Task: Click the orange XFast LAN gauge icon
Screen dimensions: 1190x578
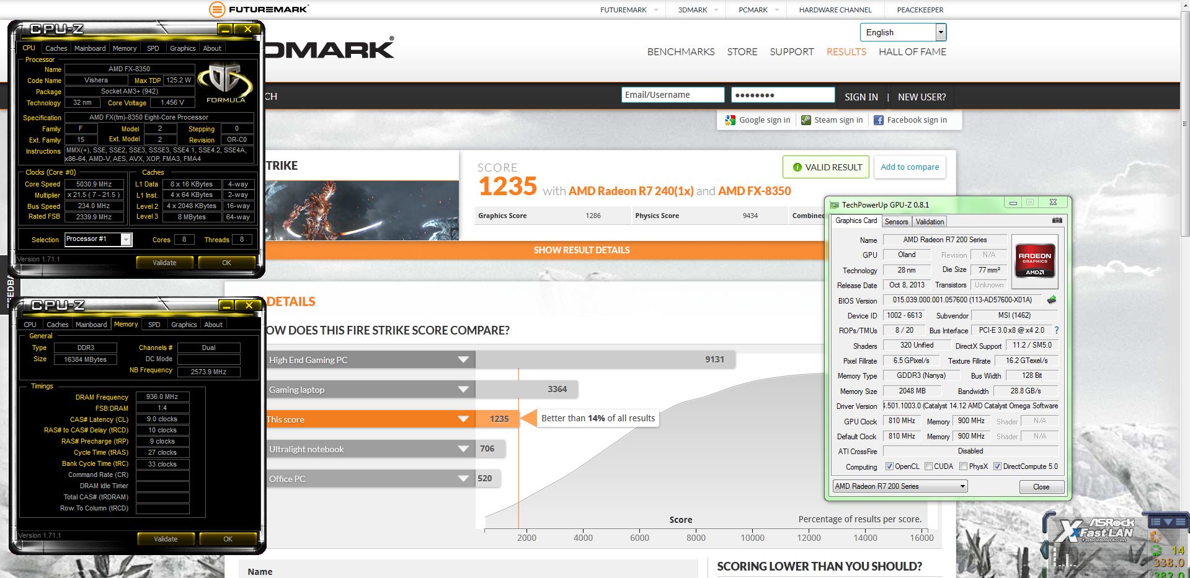Action: tap(1155, 537)
